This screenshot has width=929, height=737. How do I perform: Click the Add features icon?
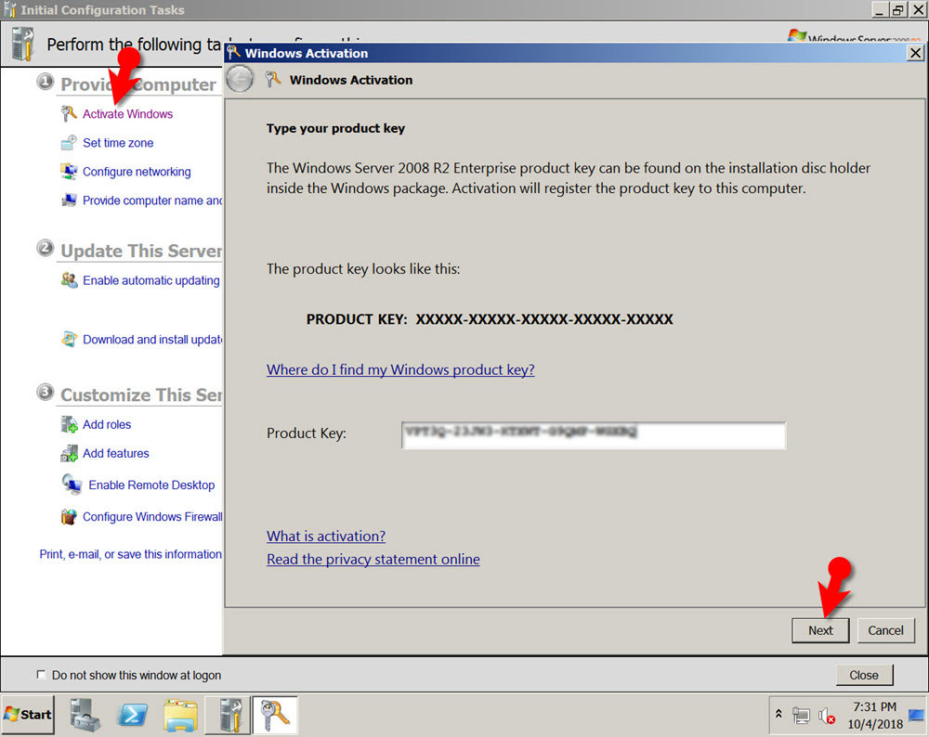point(69,454)
